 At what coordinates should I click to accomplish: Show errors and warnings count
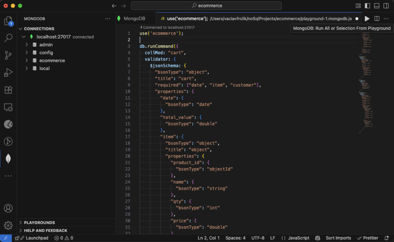64,238
